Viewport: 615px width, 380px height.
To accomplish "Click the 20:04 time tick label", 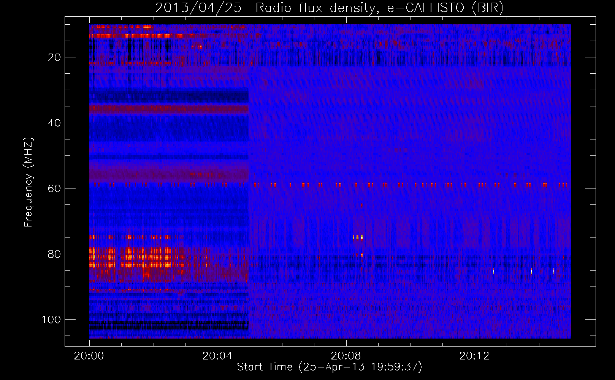I will 217,356.
